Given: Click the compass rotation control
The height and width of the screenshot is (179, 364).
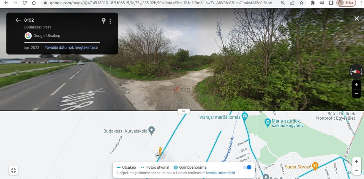Looking at the screenshot, I should 356,72.
